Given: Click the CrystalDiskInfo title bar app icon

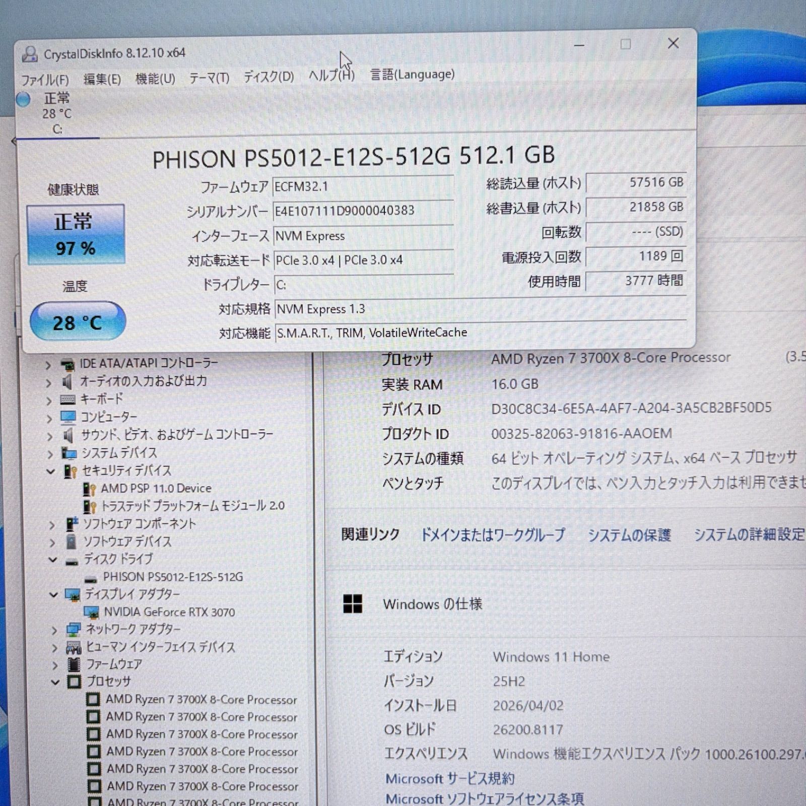Looking at the screenshot, I should click(30, 54).
